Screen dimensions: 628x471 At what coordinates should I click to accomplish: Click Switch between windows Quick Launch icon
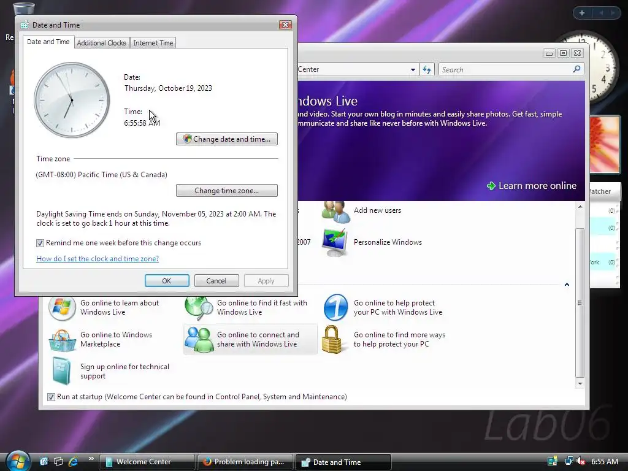(x=58, y=461)
